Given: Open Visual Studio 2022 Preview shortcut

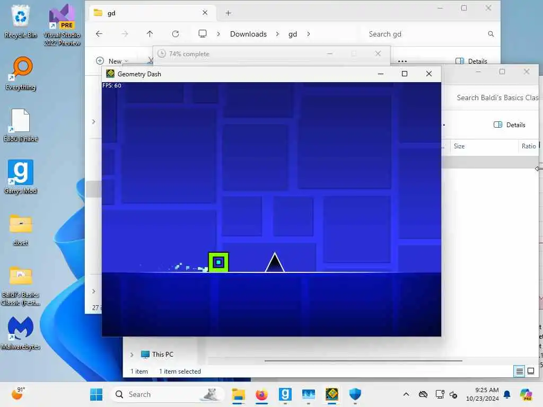Looking at the screenshot, I should click(x=62, y=25).
